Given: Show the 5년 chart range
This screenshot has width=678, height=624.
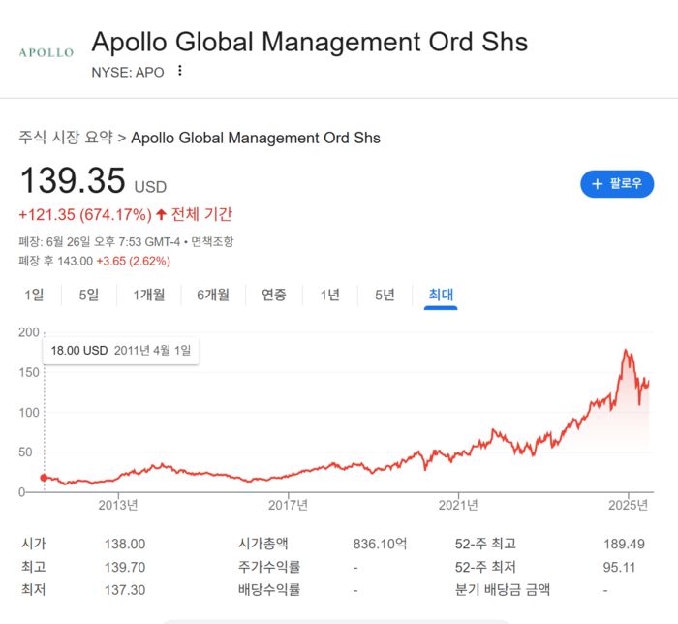Looking at the screenshot, I should [x=385, y=295].
